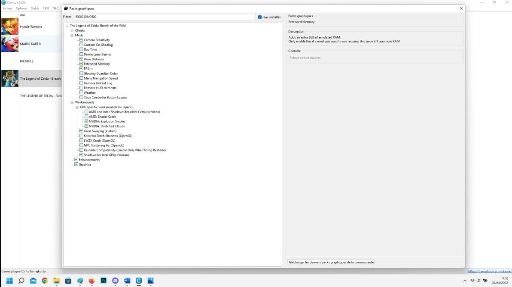Open Firefox from the taskbar
This screenshot has width=512, height=287.
point(91,281)
